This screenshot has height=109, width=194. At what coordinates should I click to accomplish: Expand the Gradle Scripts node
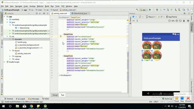point(5,62)
